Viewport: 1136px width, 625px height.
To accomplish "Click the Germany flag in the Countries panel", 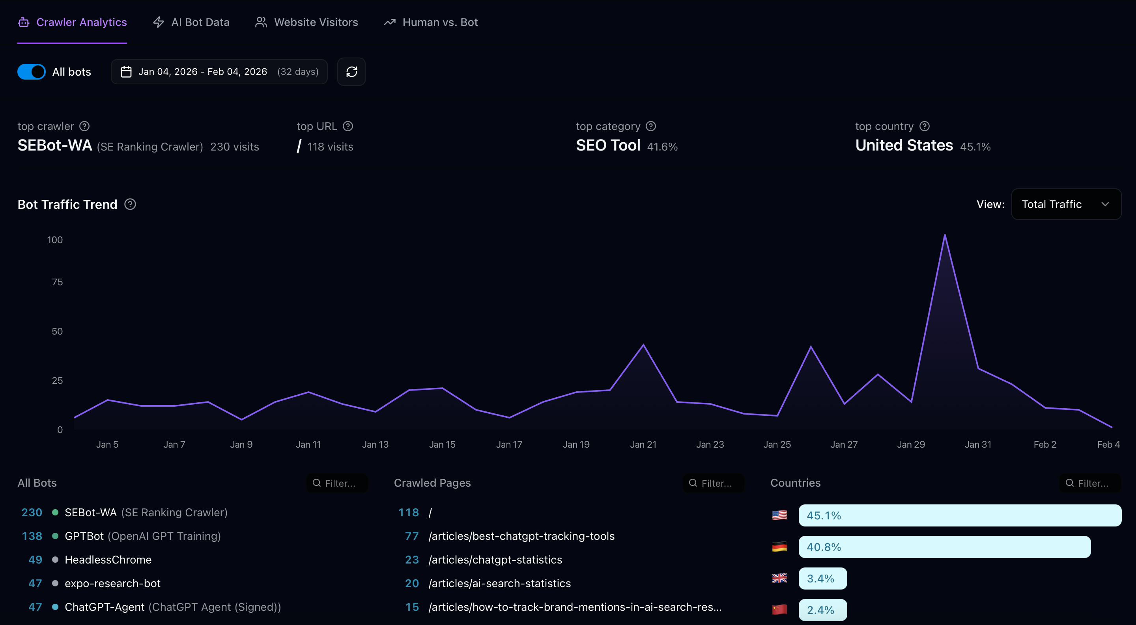I will (x=779, y=547).
